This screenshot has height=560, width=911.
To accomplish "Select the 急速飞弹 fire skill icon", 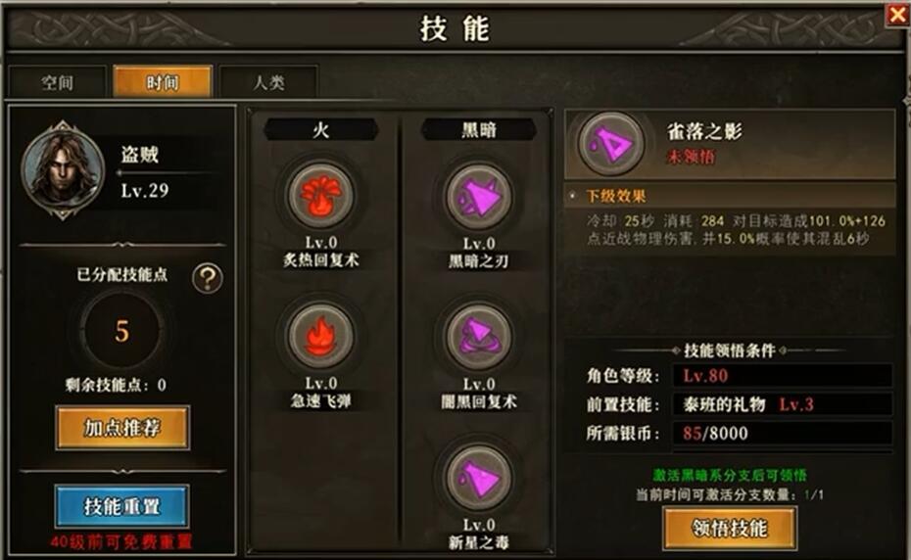I will [x=320, y=336].
